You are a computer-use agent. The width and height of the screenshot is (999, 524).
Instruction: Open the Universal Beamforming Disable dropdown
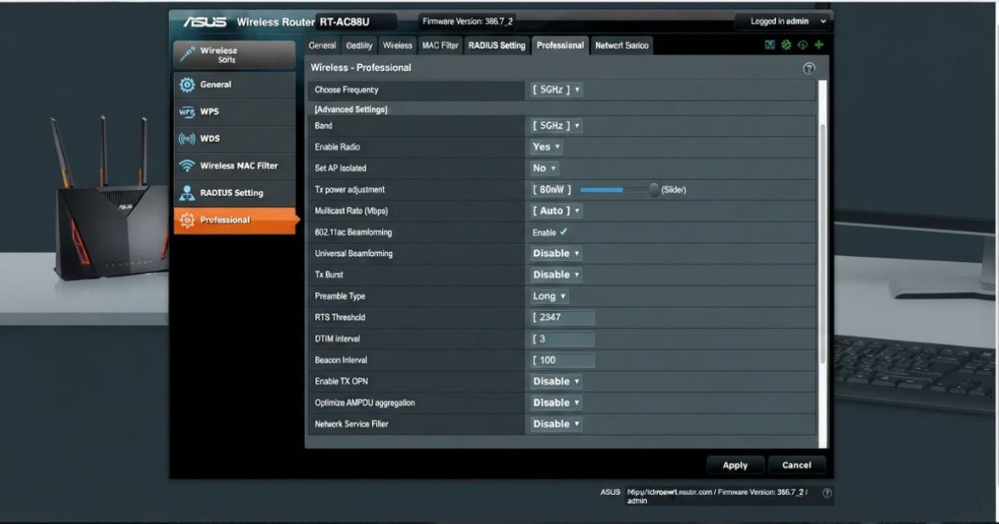pyautogui.click(x=556, y=254)
